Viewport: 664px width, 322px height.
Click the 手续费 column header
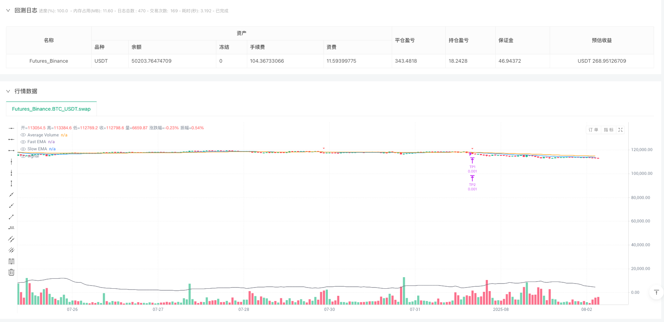tap(285, 47)
